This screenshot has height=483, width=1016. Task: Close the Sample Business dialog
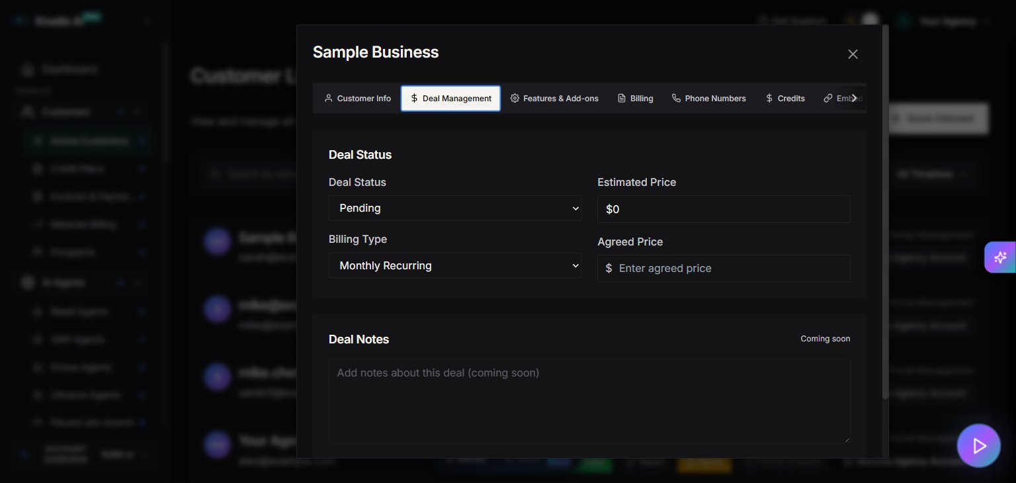[x=853, y=54]
